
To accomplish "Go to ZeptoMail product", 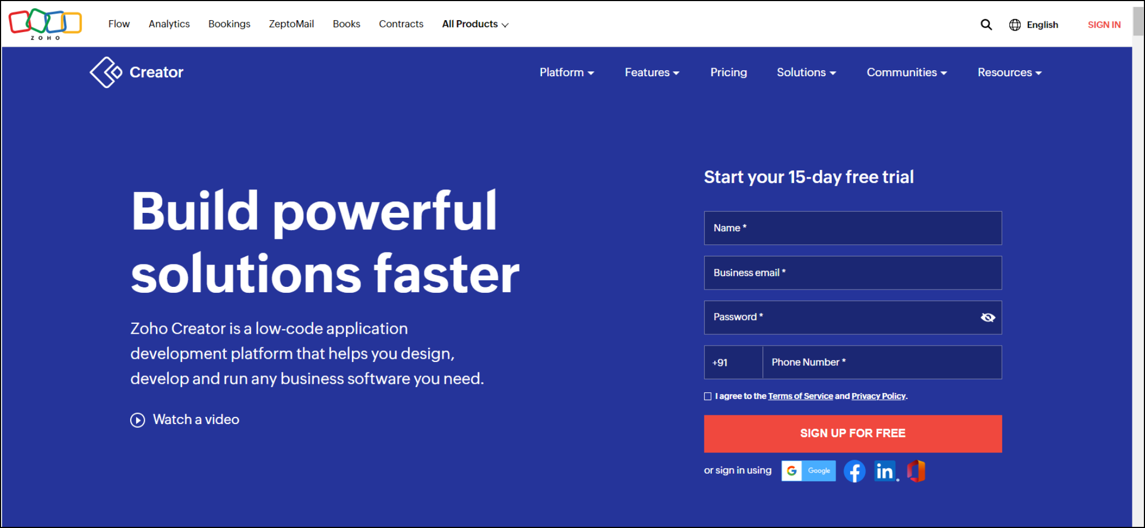I will point(291,24).
